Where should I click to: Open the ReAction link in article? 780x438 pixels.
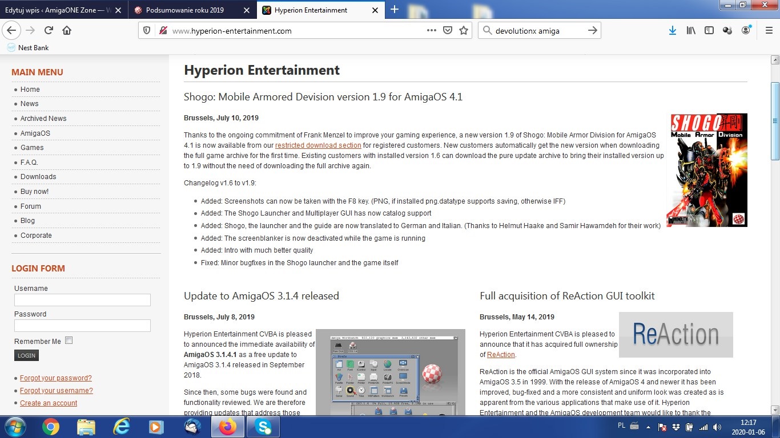501,355
